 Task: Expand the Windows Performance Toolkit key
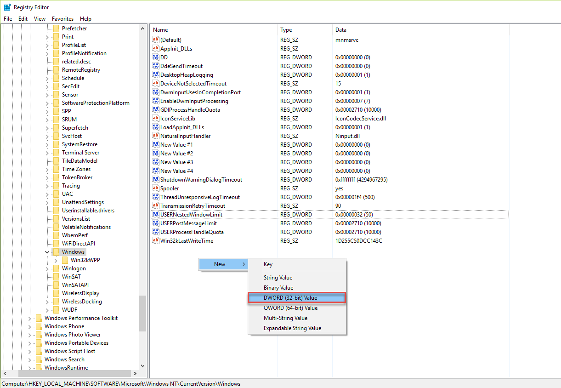click(x=30, y=318)
